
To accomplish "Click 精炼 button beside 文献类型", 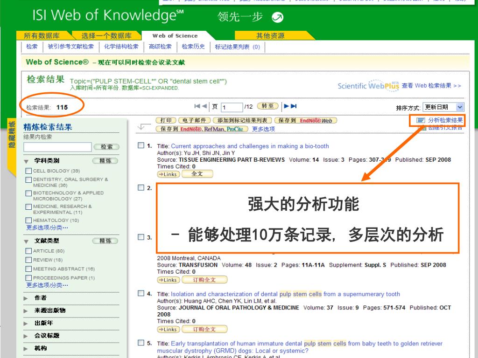I will click(x=105, y=241).
